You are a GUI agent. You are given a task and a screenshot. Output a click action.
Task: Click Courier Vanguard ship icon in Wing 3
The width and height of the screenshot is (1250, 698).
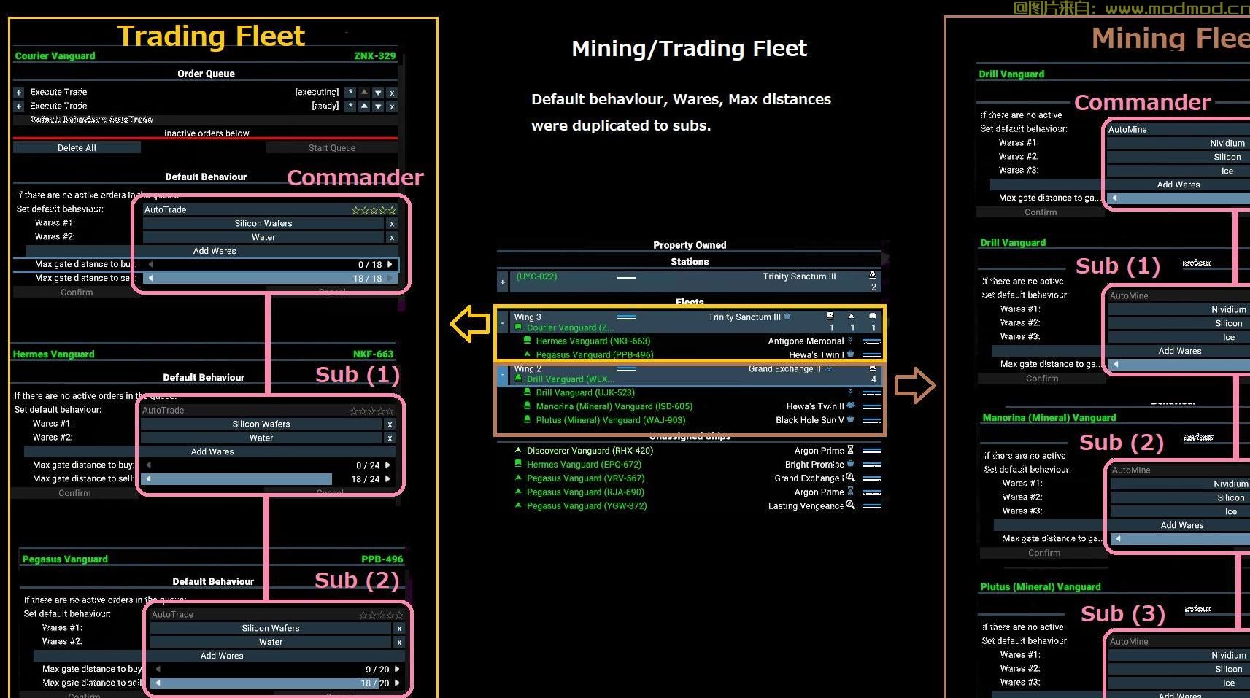coord(518,328)
